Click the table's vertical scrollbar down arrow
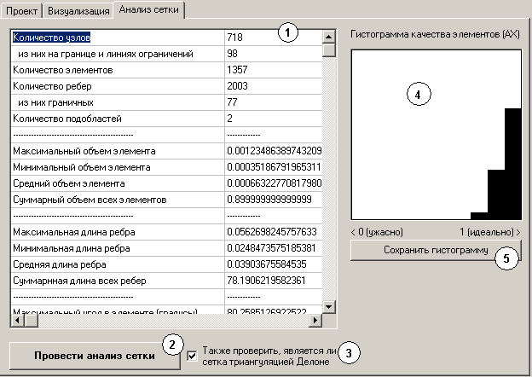 (x=328, y=307)
